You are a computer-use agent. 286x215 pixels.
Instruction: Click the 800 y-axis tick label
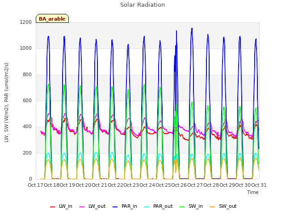[27, 74]
